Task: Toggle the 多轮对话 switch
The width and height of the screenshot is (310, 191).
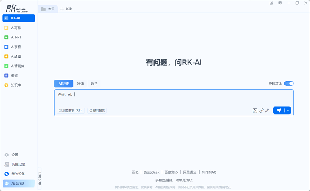Action: click(x=289, y=83)
